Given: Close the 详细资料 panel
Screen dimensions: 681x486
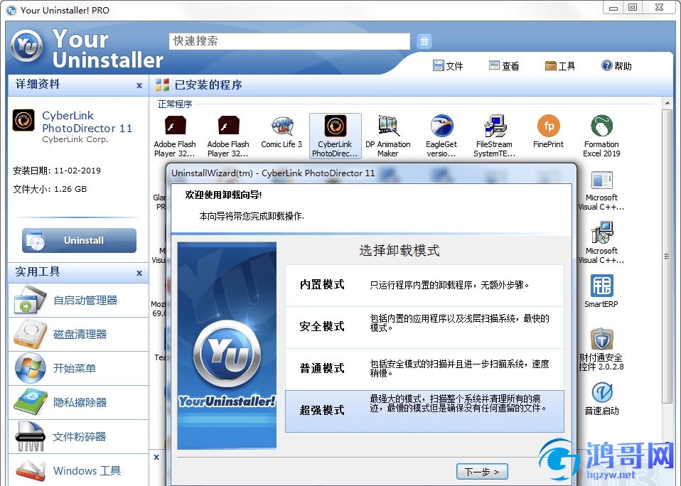Looking at the screenshot, I should point(139,85).
